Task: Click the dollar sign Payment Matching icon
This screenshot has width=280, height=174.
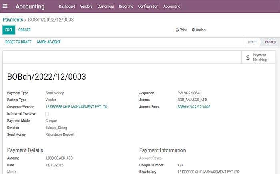Action: [248, 58]
